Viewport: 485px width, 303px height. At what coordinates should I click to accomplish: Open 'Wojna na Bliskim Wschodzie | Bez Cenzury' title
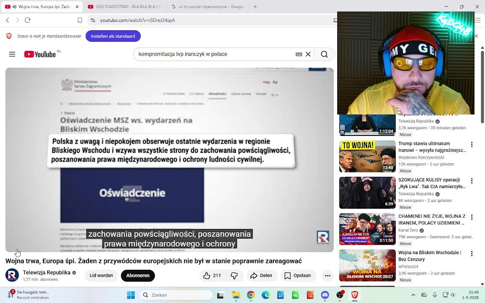click(430, 256)
